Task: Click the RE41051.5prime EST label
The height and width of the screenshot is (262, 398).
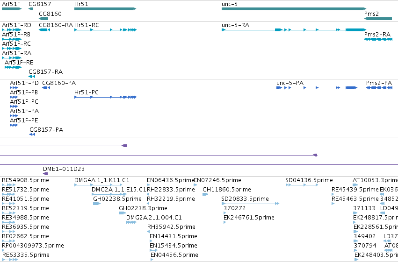Action: coord(25,199)
